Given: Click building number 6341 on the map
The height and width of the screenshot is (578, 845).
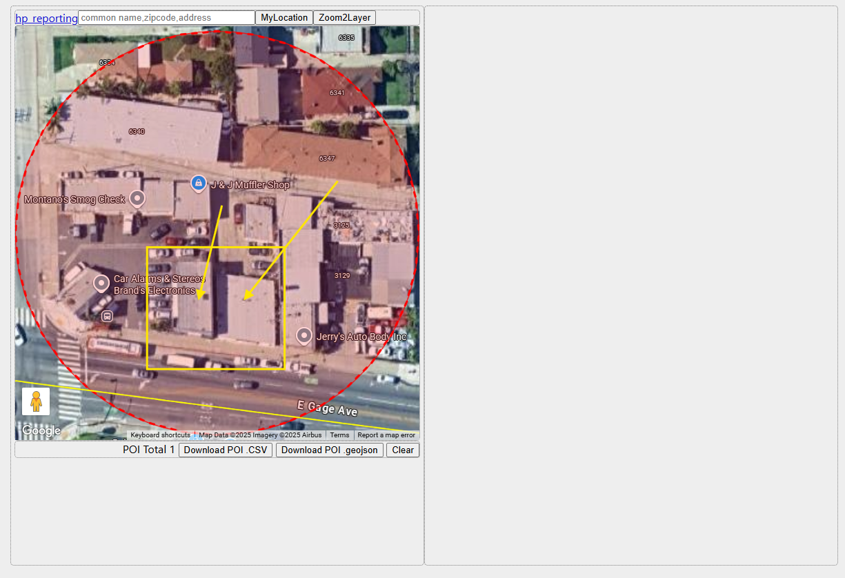Looking at the screenshot, I should tap(337, 92).
